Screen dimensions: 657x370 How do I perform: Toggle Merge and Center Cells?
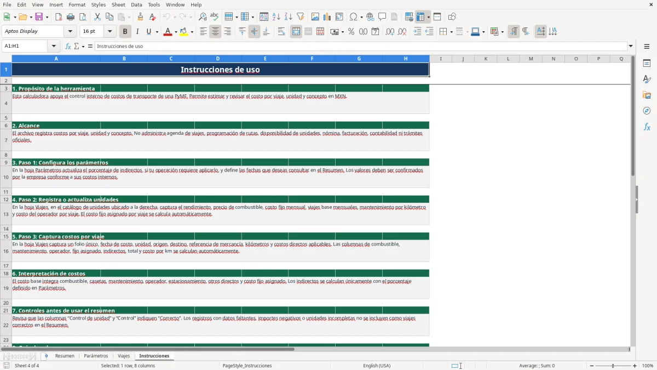tap(296, 32)
